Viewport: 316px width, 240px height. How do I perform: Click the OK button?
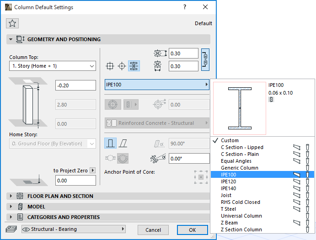coord(193,230)
